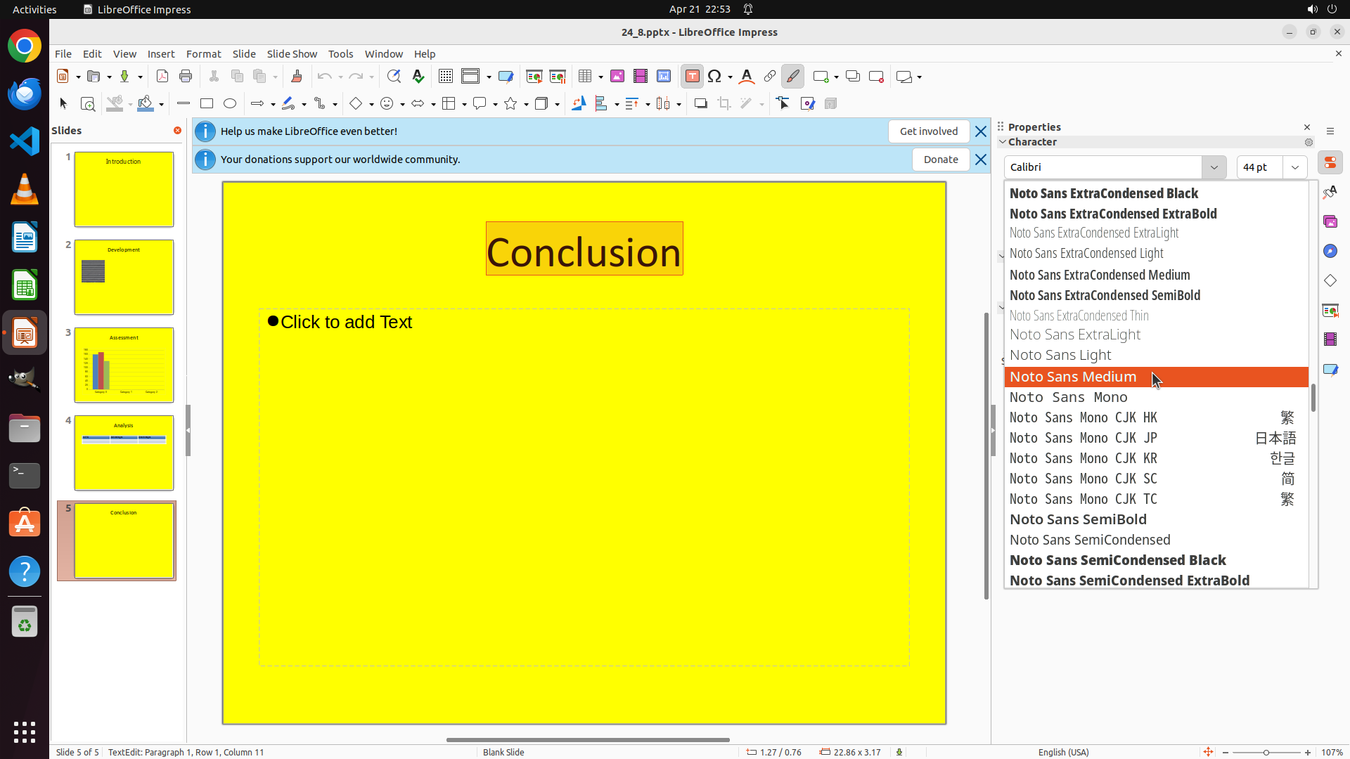Select the Rectangle shape tool
Screen dimensions: 1350x759
(207, 104)
